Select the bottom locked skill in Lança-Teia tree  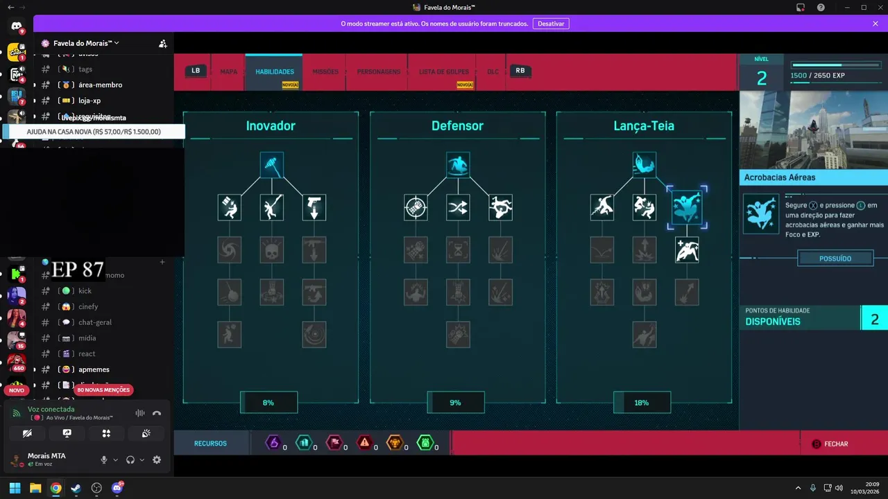(644, 335)
